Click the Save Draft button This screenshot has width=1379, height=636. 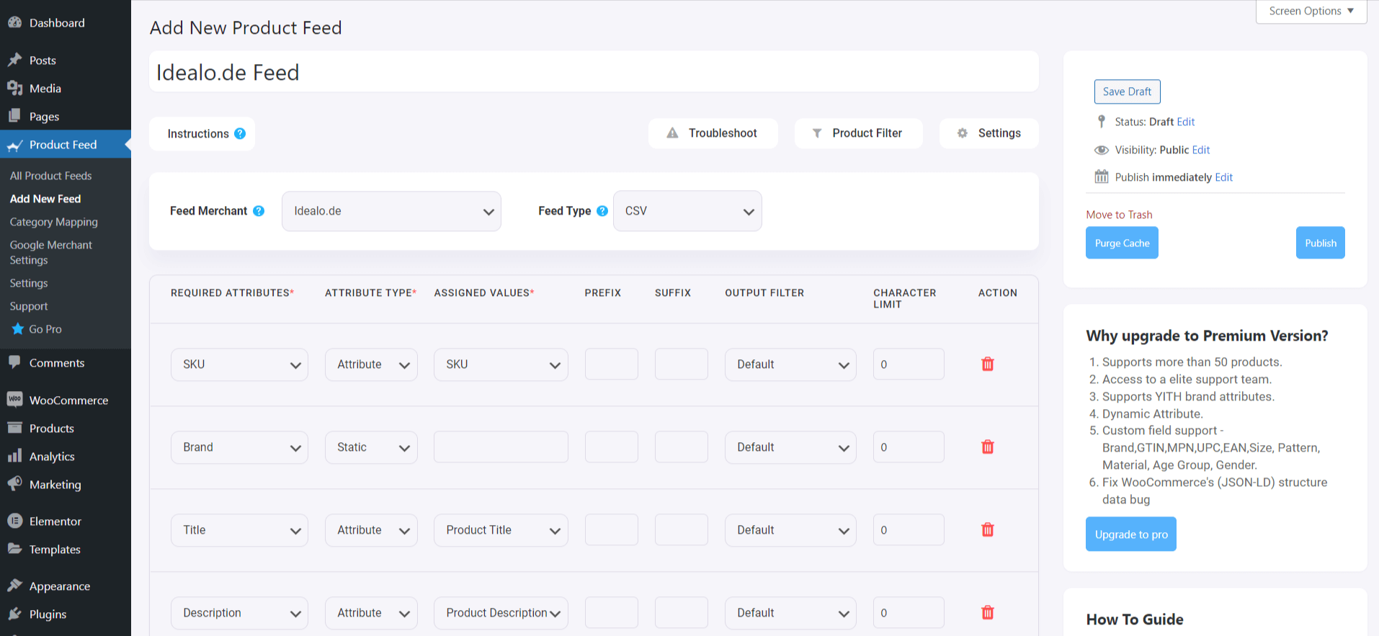click(x=1126, y=91)
